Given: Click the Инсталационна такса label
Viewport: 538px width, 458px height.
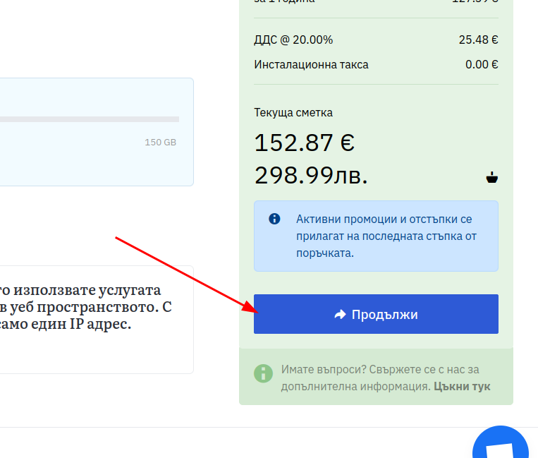Looking at the screenshot, I should click(x=311, y=65).
